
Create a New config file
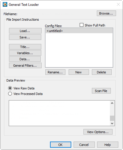pos(79,72)
